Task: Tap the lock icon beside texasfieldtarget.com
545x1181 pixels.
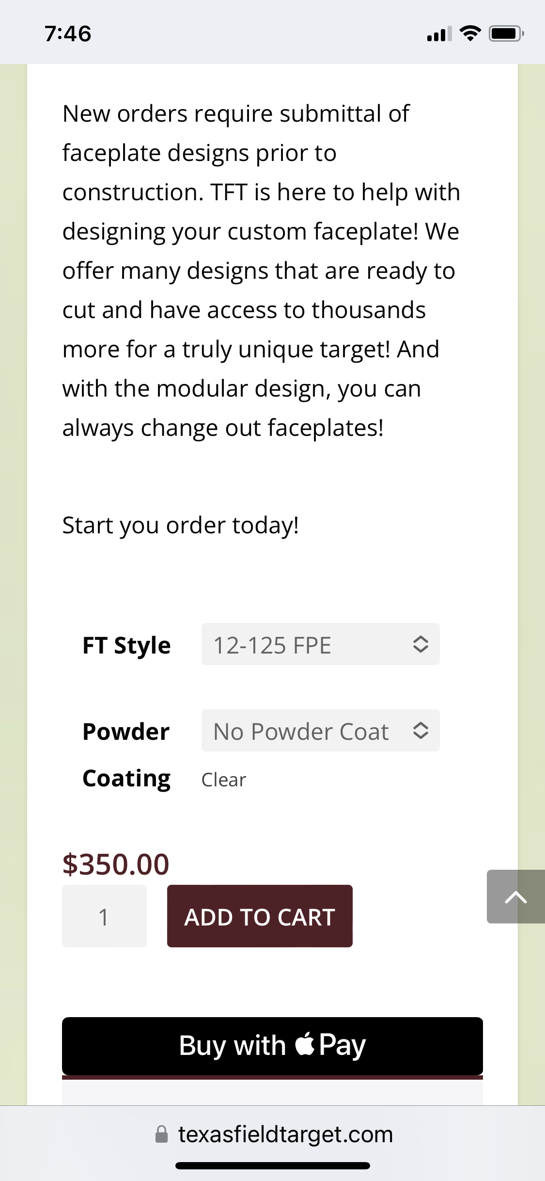Action: coord(161,1134)
